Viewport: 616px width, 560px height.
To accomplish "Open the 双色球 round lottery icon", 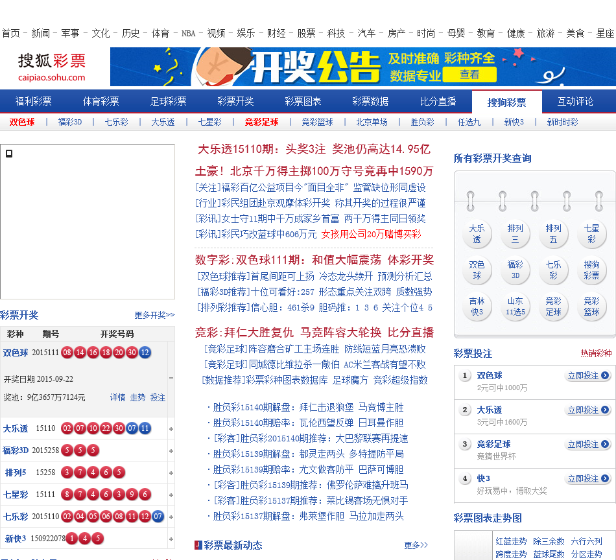I will tap(477, 270).
